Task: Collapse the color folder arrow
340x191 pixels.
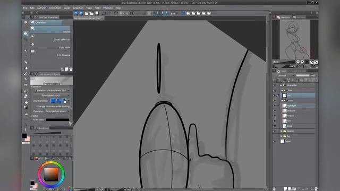Action: coord(282,100)
